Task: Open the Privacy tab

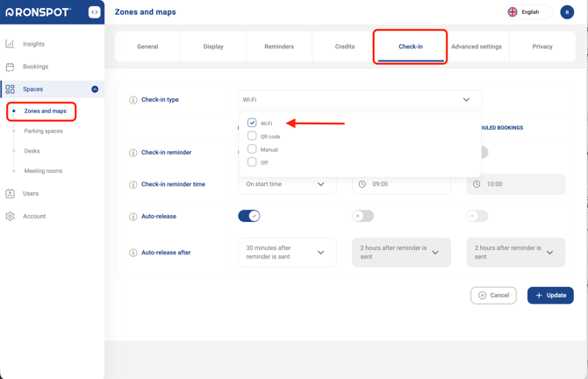Action: 542,46
